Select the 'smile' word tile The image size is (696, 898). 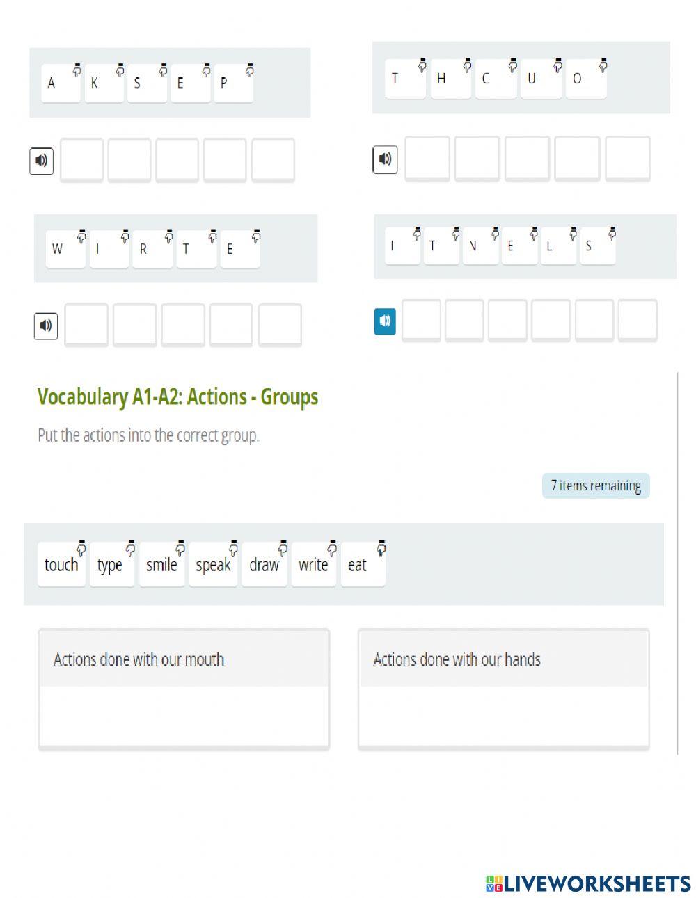tap(161, 565)
